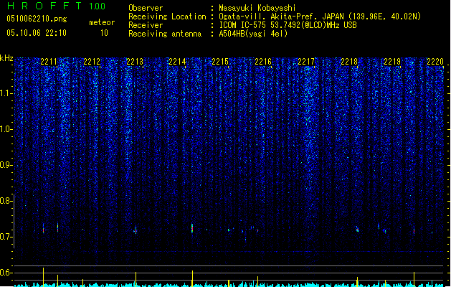Click the 2220 time marker
The image size is (451, 287).
[x=435, y=62]
